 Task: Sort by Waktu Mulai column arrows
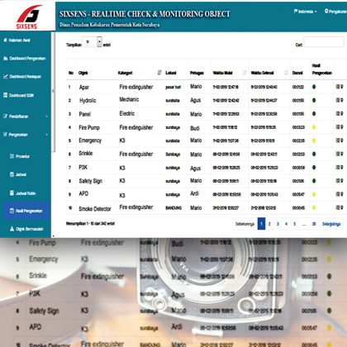(x=245, y=73)
